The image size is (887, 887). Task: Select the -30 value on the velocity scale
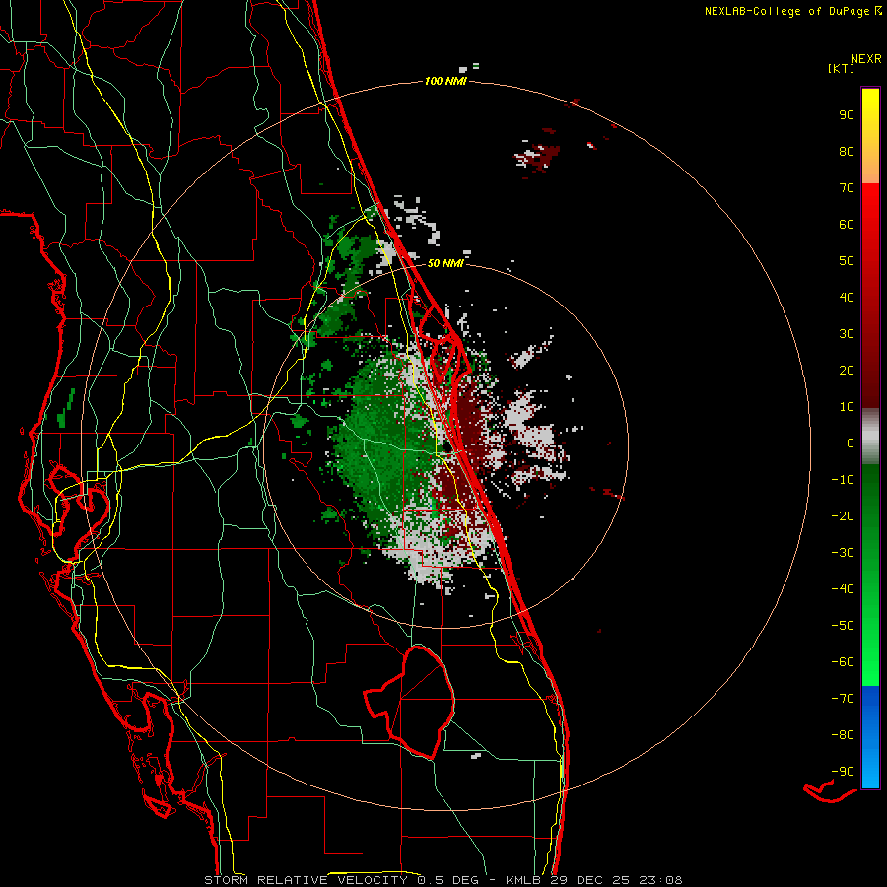click(x=843, y=553)
